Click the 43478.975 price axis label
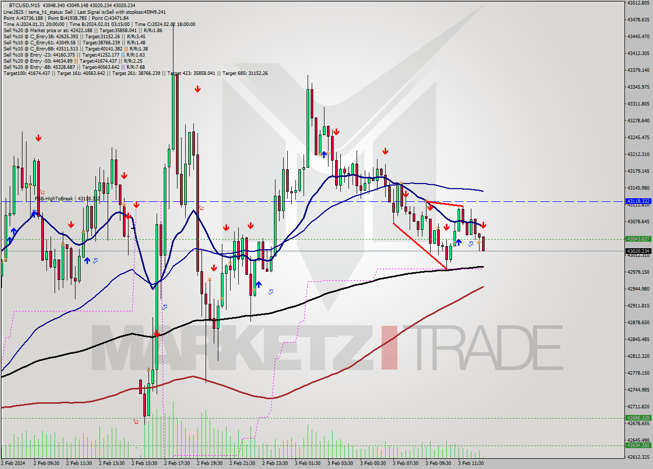The height and width of the screenshot is (469, 653). point(638,19)
